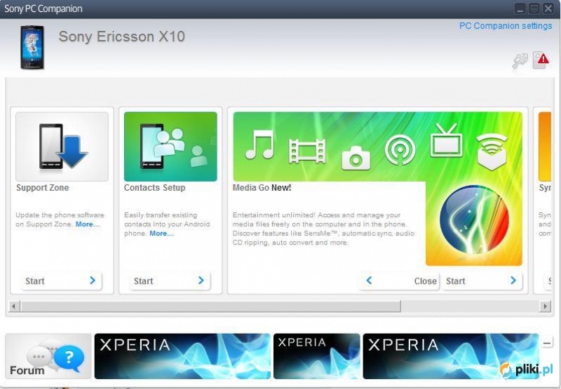The height and width of the screenshot is (389, 561).
Task: Click the podcast broadcast icon
Action: point(400,149)
